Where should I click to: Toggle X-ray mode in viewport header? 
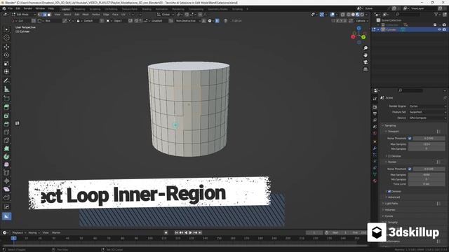pos(342,14)
